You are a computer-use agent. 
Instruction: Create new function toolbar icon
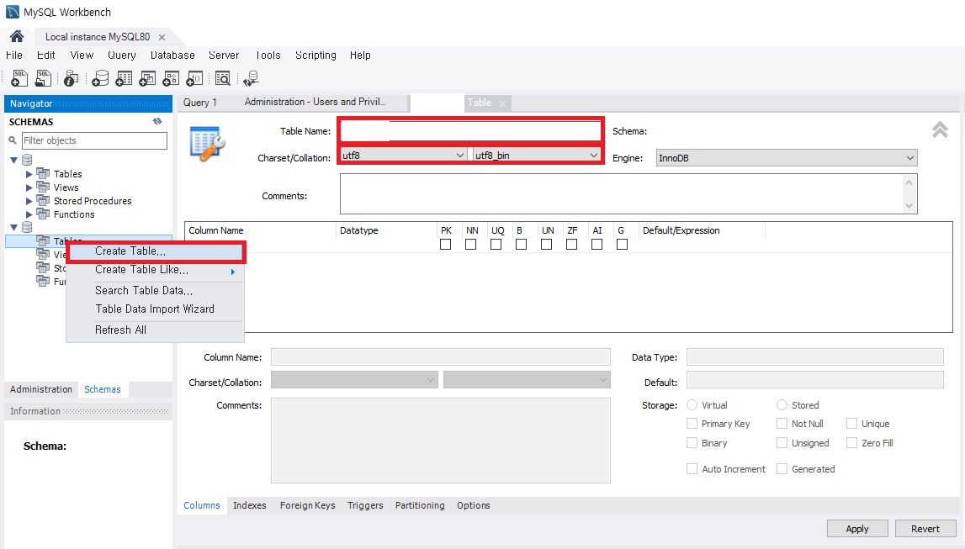(194, 78)
